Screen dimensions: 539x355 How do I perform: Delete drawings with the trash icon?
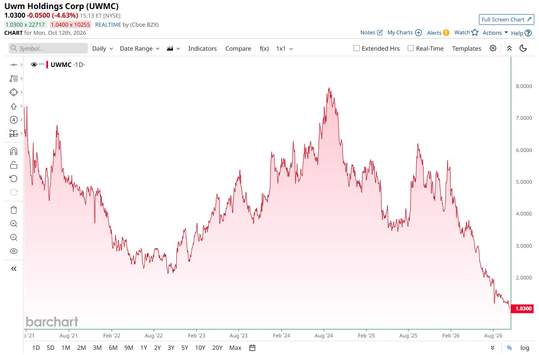click(13, 210)
